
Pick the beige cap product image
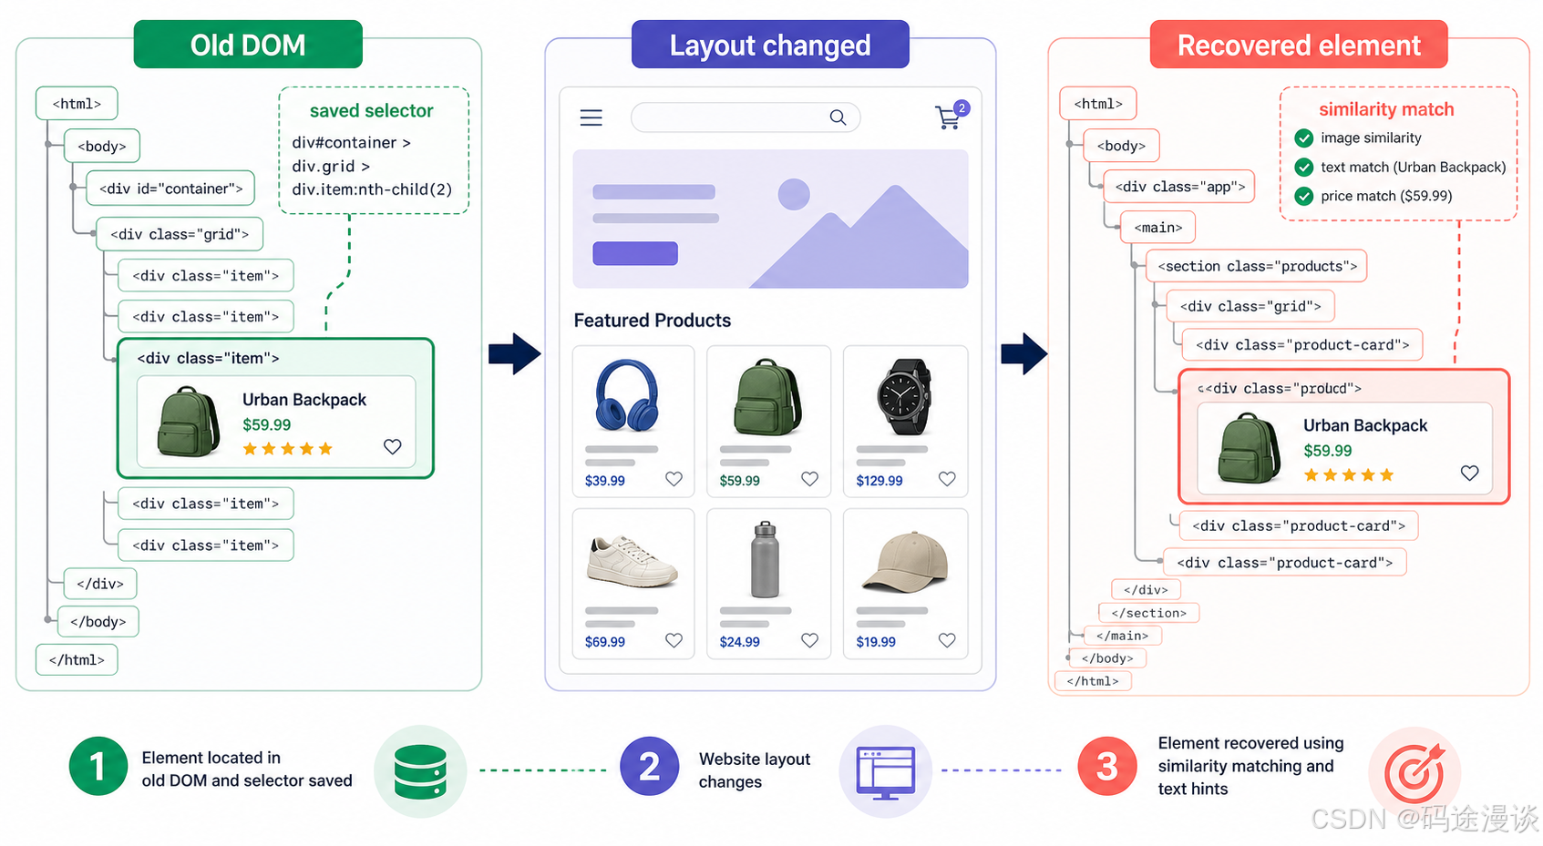pos(905,562)
